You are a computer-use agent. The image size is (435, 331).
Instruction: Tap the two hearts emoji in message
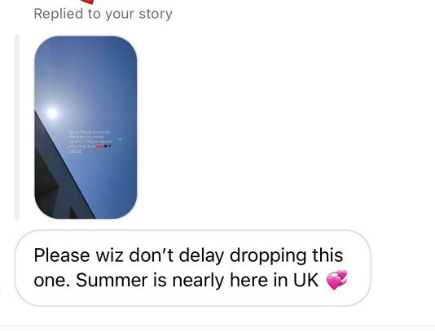pyautogui.click(x=336, y=280)
